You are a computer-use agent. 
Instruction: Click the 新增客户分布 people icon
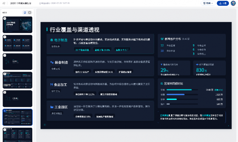[162, 39]
